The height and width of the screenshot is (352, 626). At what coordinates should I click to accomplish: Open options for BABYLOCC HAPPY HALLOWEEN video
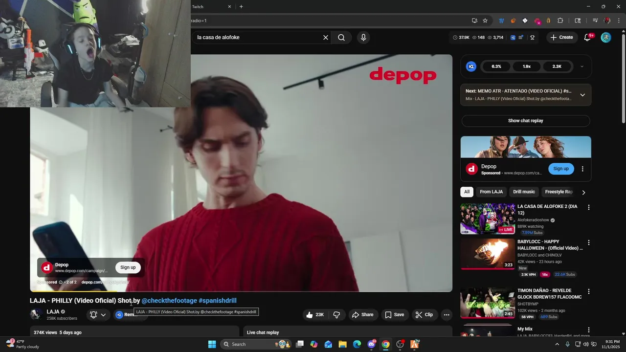(589, 242)
